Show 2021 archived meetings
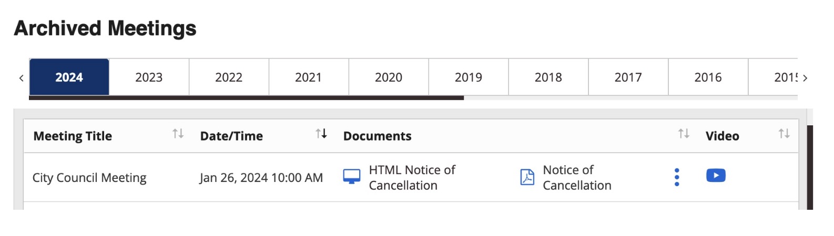 tap(309, 77)
